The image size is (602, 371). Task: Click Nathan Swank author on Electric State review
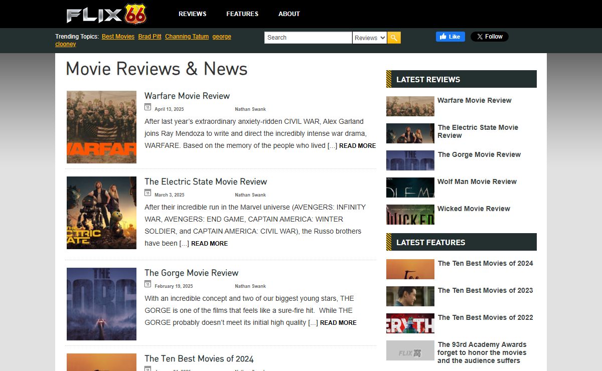[250, 195]
